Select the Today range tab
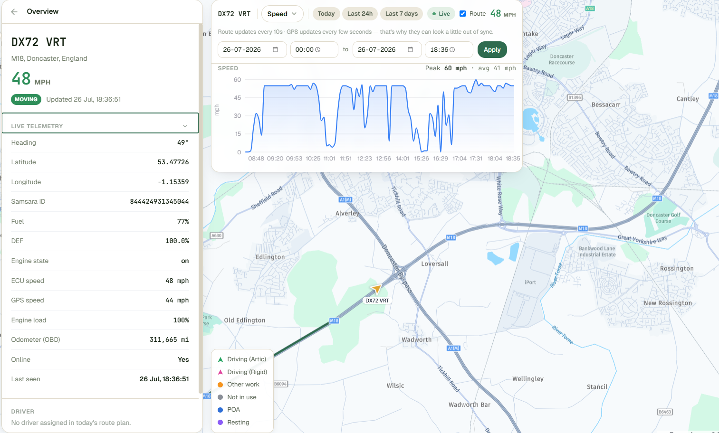The width and height of the screenshot is (719, 433). pyautogui.click(x=326, y=14)
